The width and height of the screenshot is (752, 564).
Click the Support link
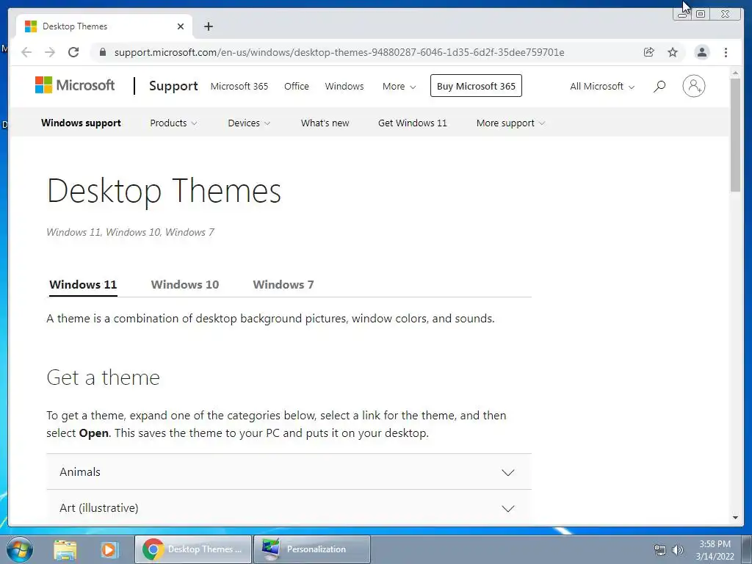tap(173, 86)
